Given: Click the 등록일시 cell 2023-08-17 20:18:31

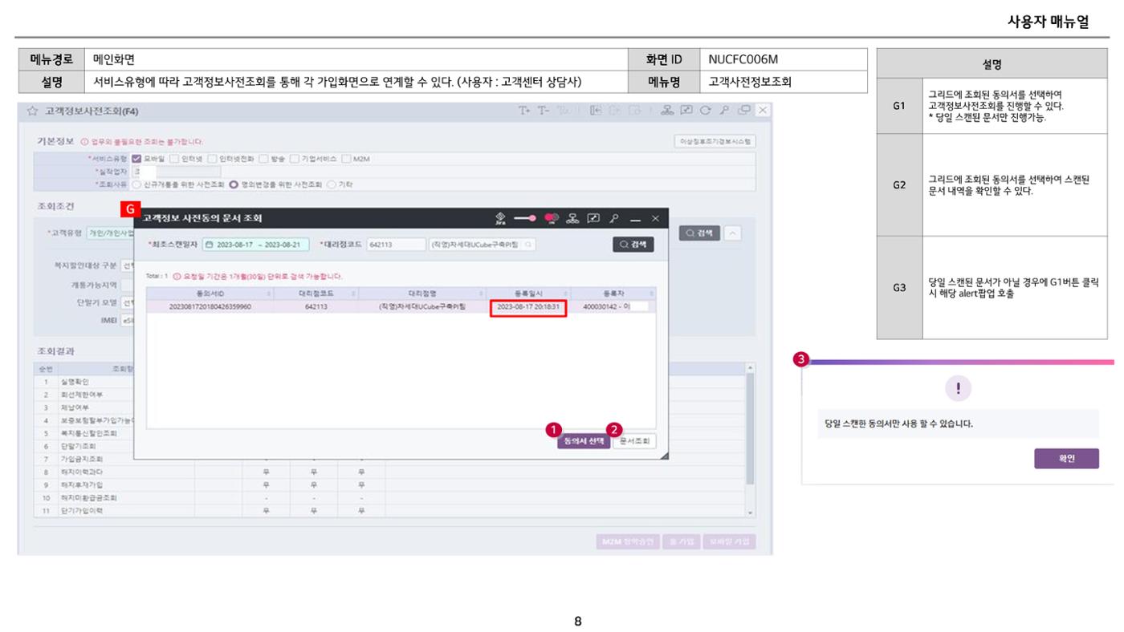Looking at the screenshot, I should click(528, 306).
